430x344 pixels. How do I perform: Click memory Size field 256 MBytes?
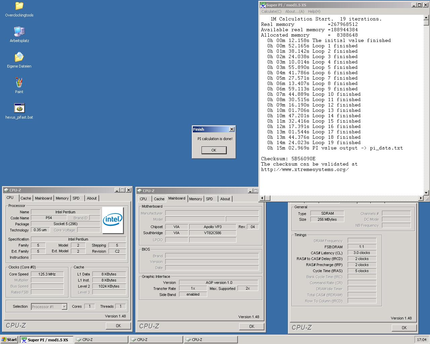pos(327,219)
